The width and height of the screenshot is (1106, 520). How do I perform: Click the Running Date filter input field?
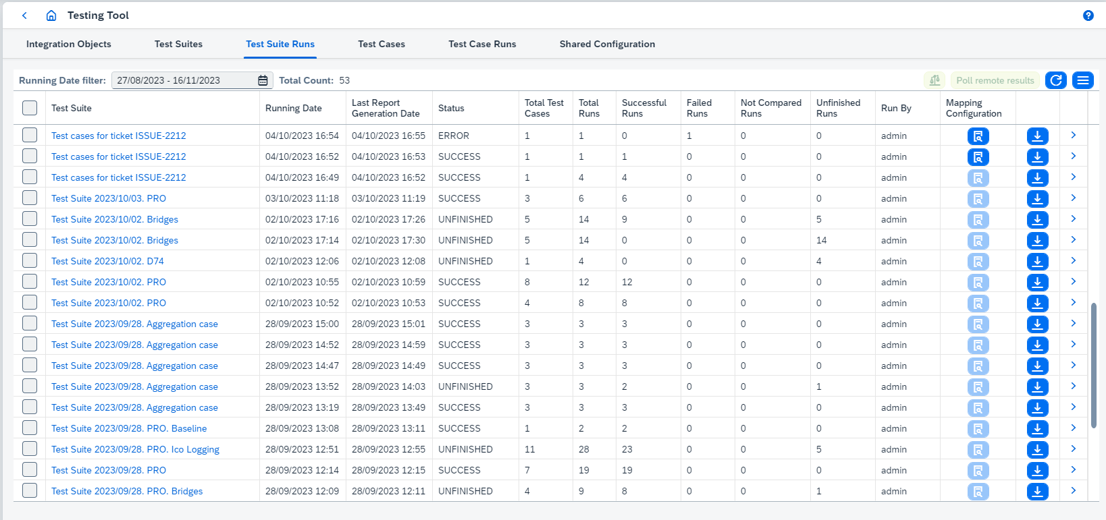point(192,80)
